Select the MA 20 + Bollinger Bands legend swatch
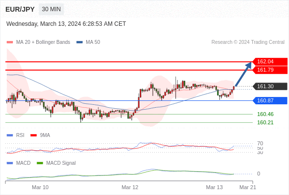This screenshot has height=195, width=289. click(10, 42)
